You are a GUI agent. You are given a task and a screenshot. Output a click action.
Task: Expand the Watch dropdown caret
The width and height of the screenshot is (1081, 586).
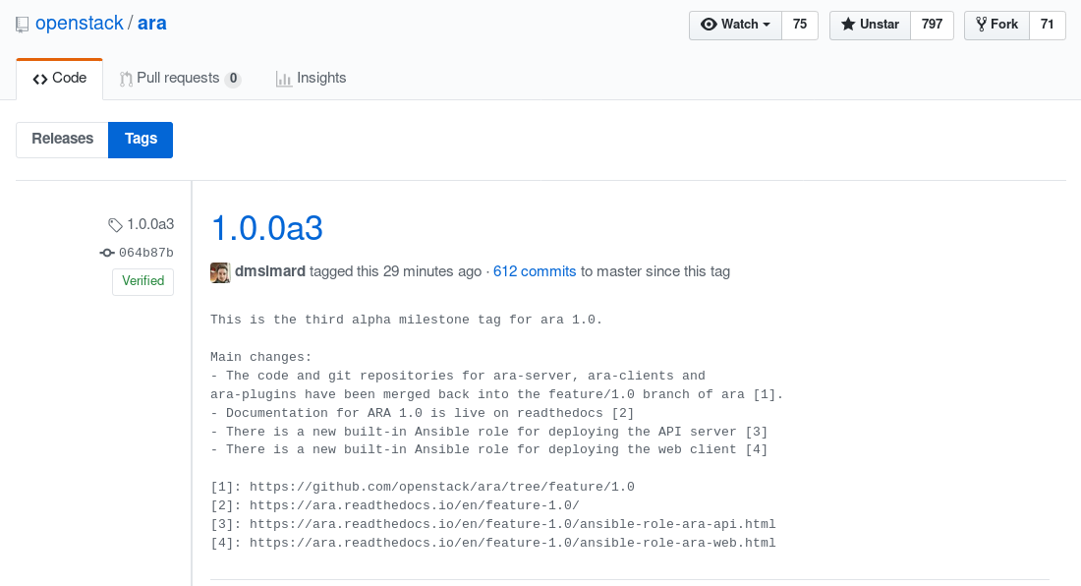(766, 25)
